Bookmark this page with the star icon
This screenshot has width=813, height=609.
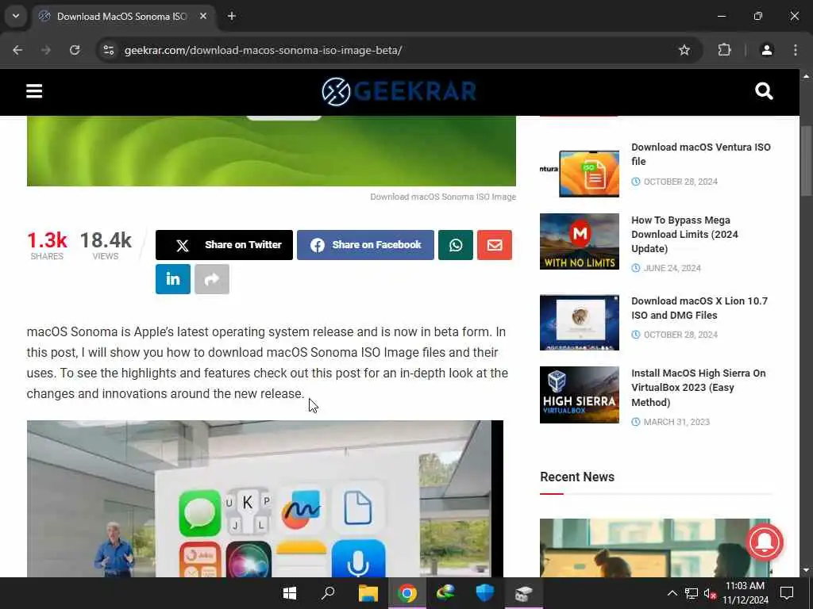(684, 50)
